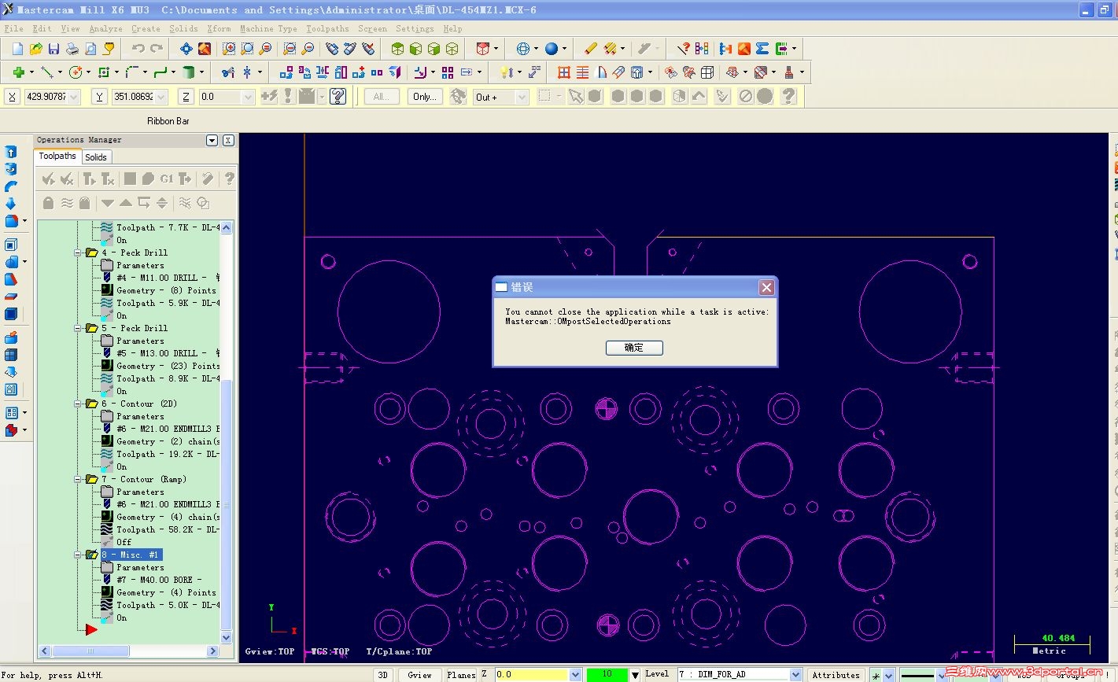Open the File menu
Viewport: 1118px width, 682px height.
[13, 29]
